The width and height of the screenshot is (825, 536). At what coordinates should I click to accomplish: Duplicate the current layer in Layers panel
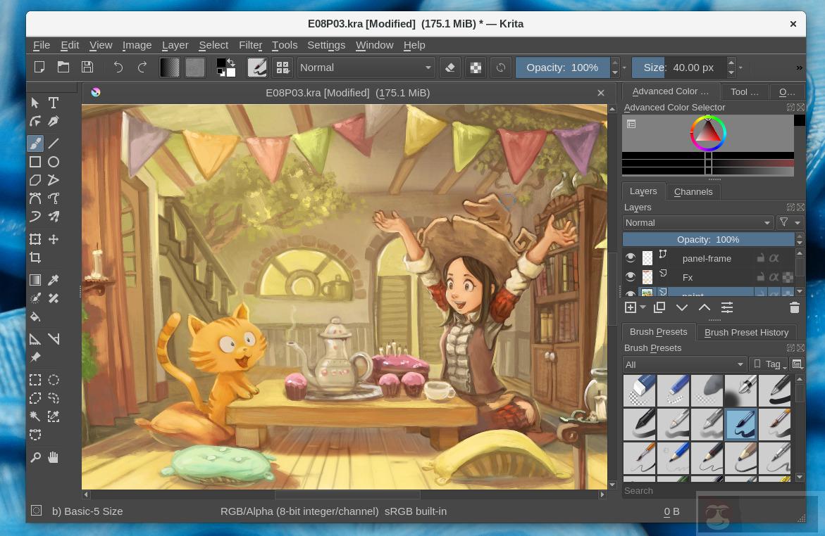659,307
